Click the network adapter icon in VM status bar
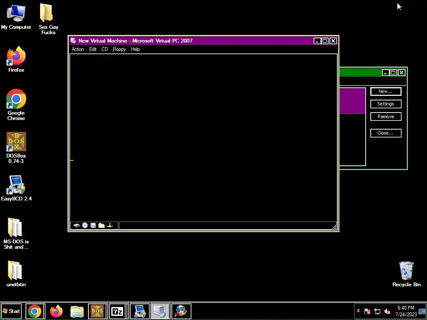Screen dimensions: 427x320 (110, 225)
